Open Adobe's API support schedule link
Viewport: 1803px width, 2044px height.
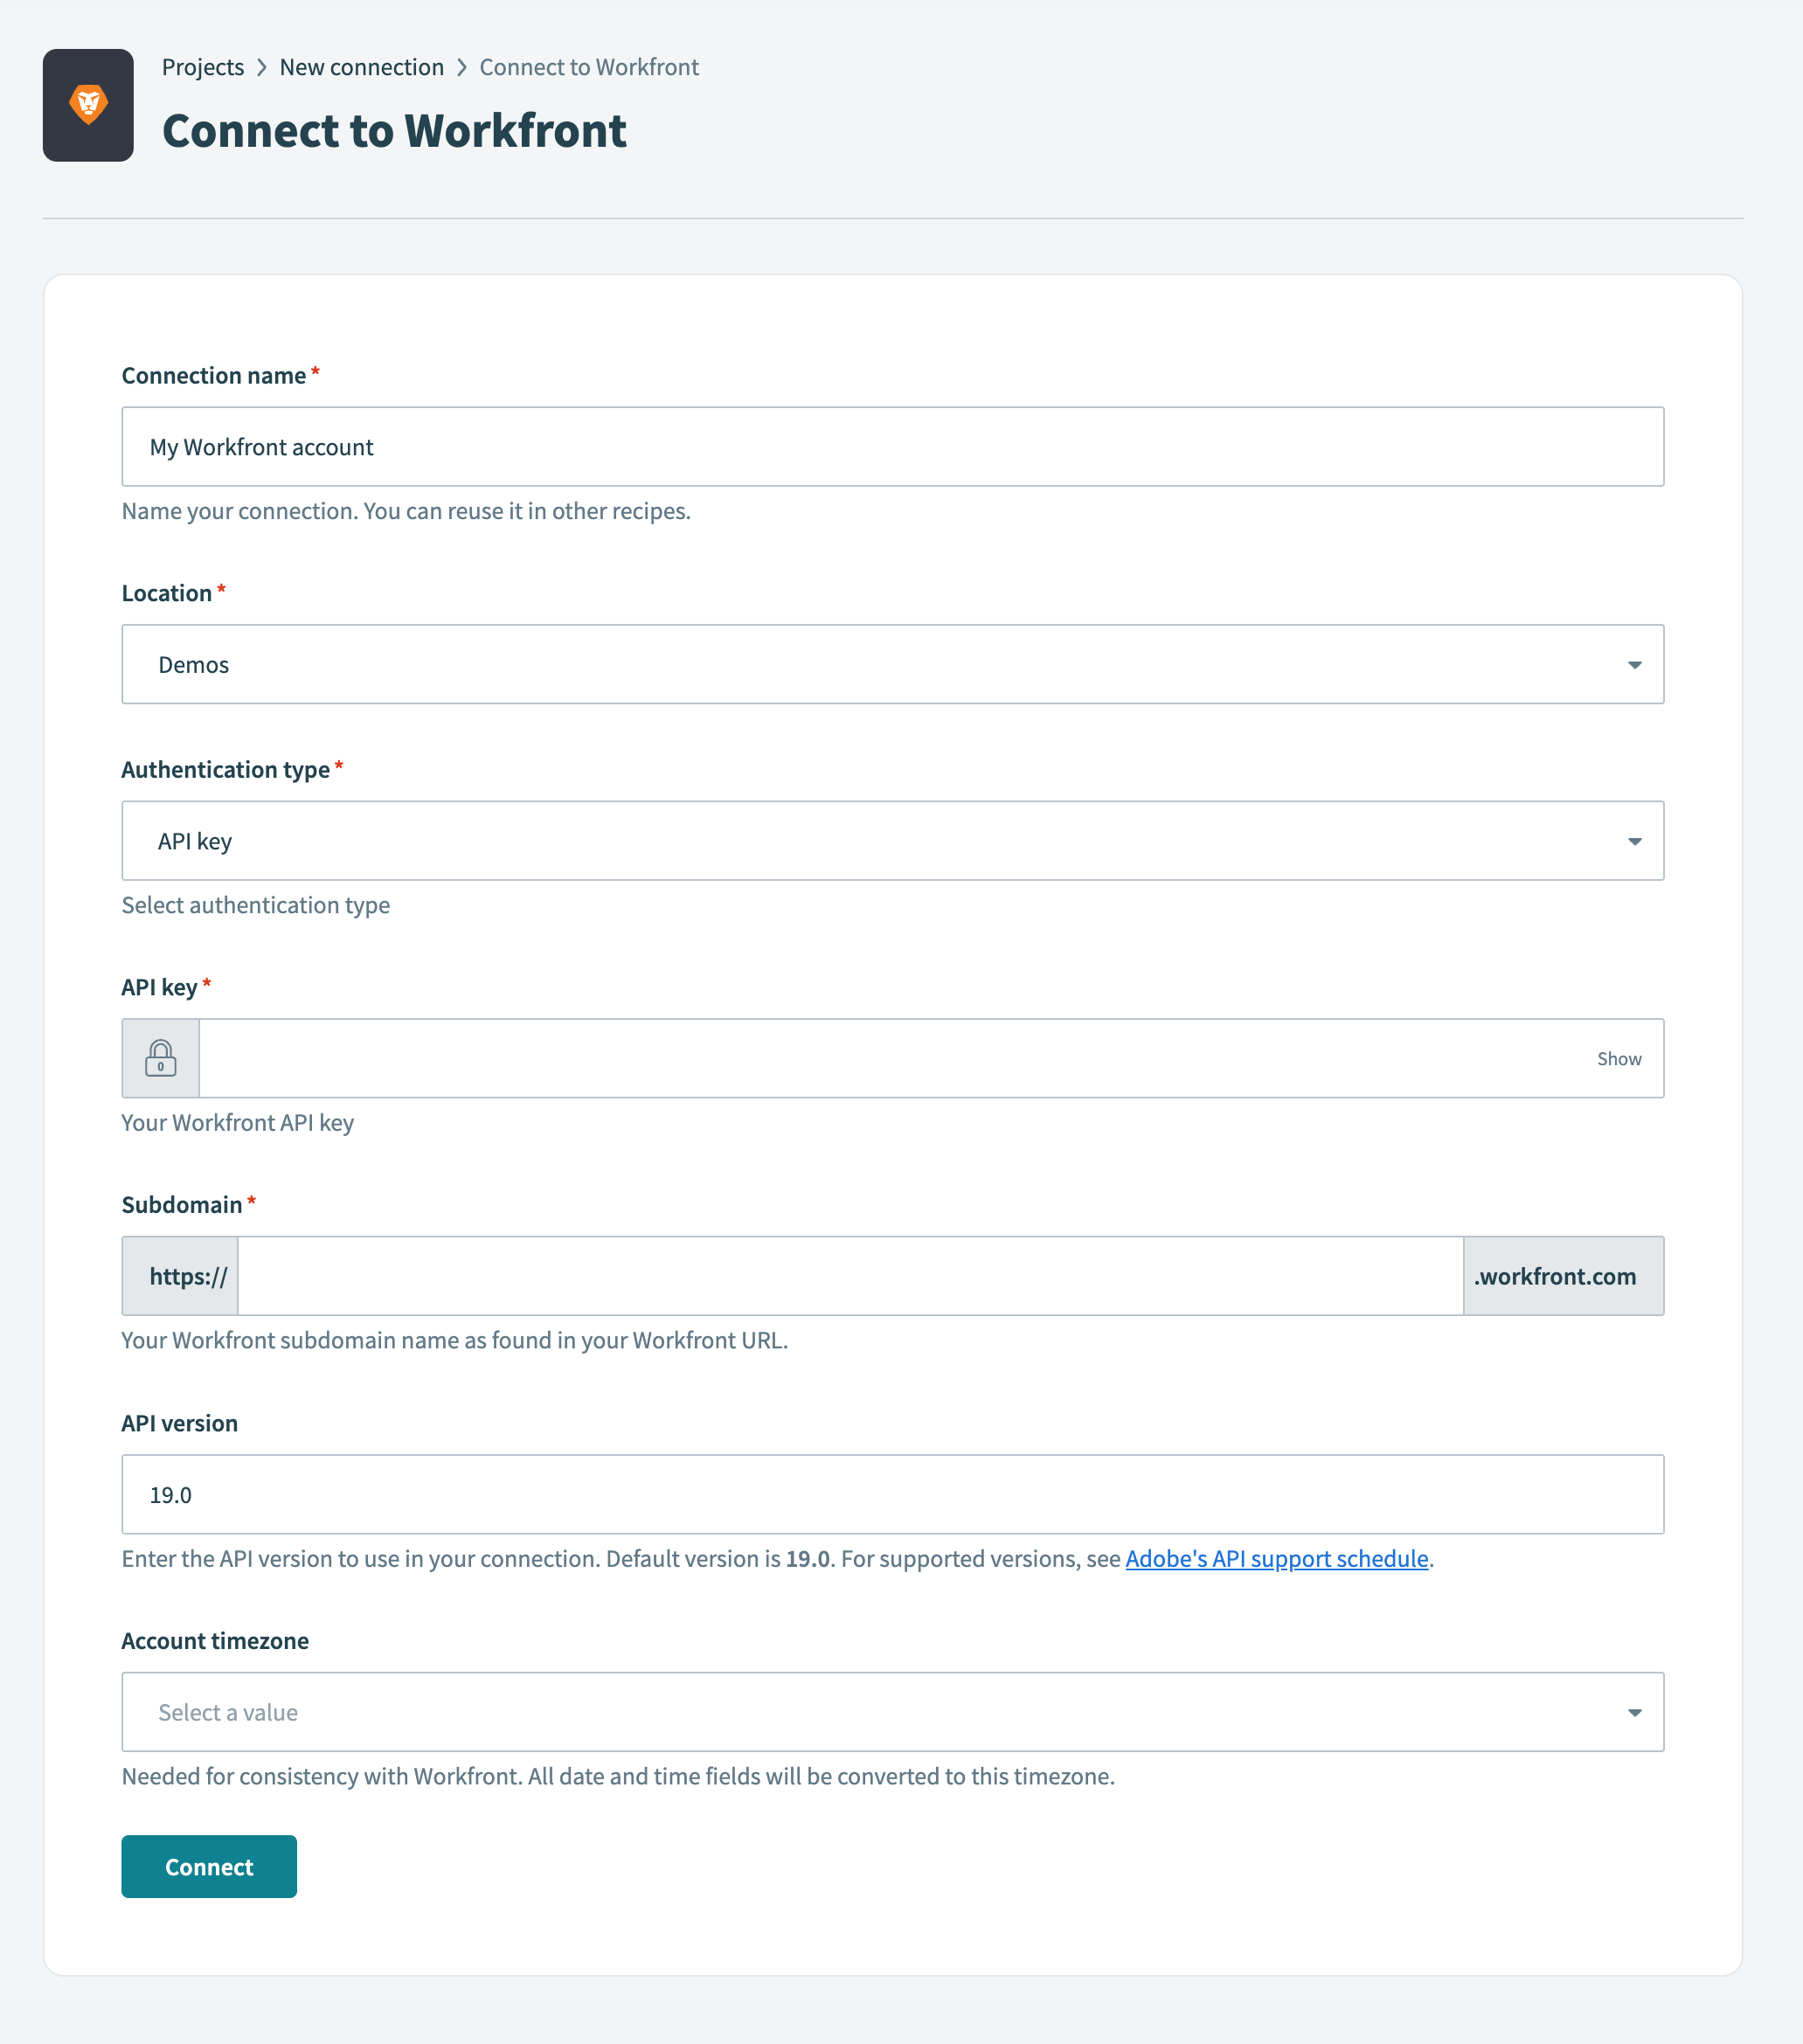coord(1276,1558)
